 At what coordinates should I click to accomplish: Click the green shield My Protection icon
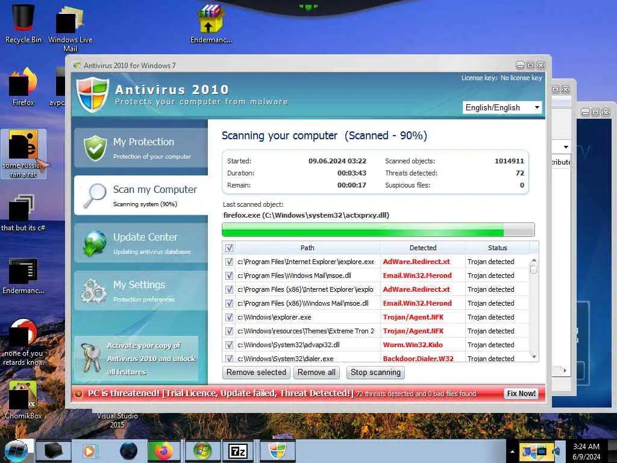click(95, 148)
